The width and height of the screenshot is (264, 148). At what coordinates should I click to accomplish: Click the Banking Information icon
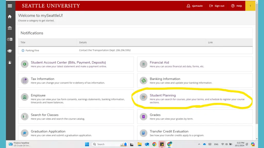[143, 80]
